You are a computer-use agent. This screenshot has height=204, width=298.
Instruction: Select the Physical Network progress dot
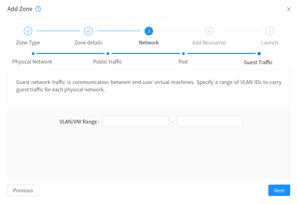[x=33, y=54]
